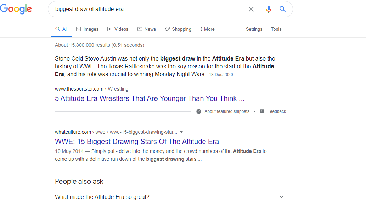Clear the search box with the X icon
The image size is (366, 201).
point(251,9)
